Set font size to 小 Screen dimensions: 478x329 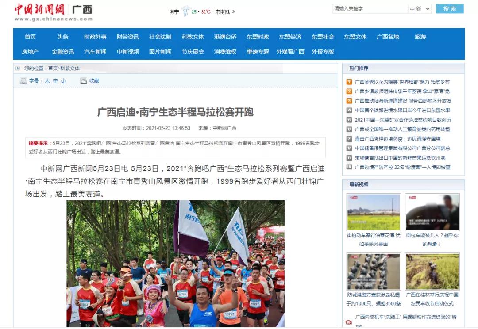[x=63, y=81]
